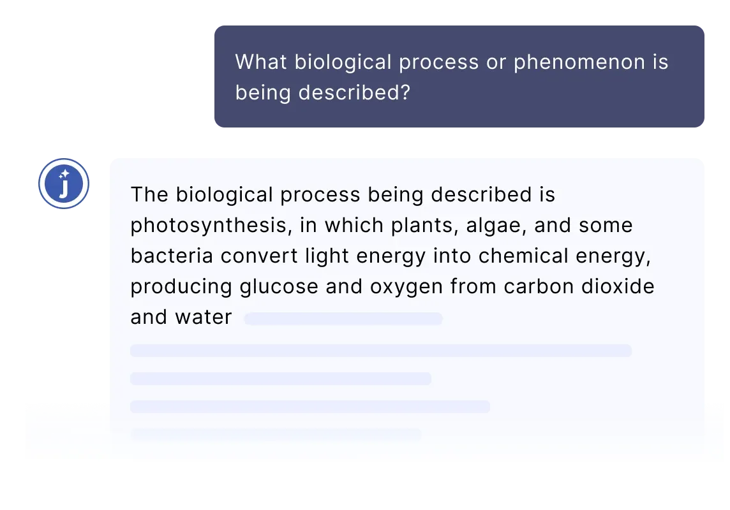Click the circular blue "j" assistant avatar

click(x=64, y=184)
